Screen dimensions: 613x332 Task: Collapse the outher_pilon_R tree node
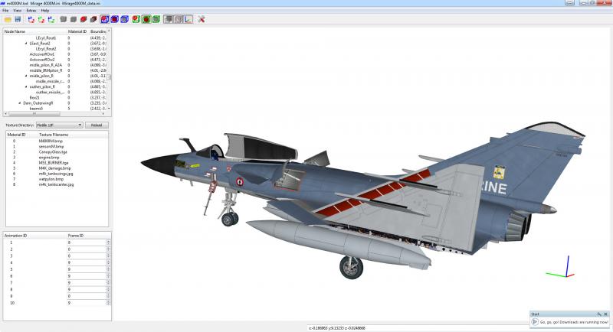coord(26,86)
